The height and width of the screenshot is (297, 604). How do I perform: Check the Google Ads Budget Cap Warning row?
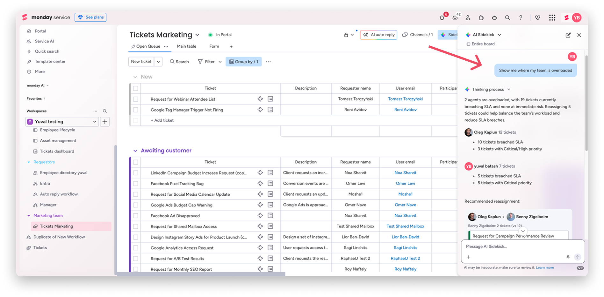point(136,205)
